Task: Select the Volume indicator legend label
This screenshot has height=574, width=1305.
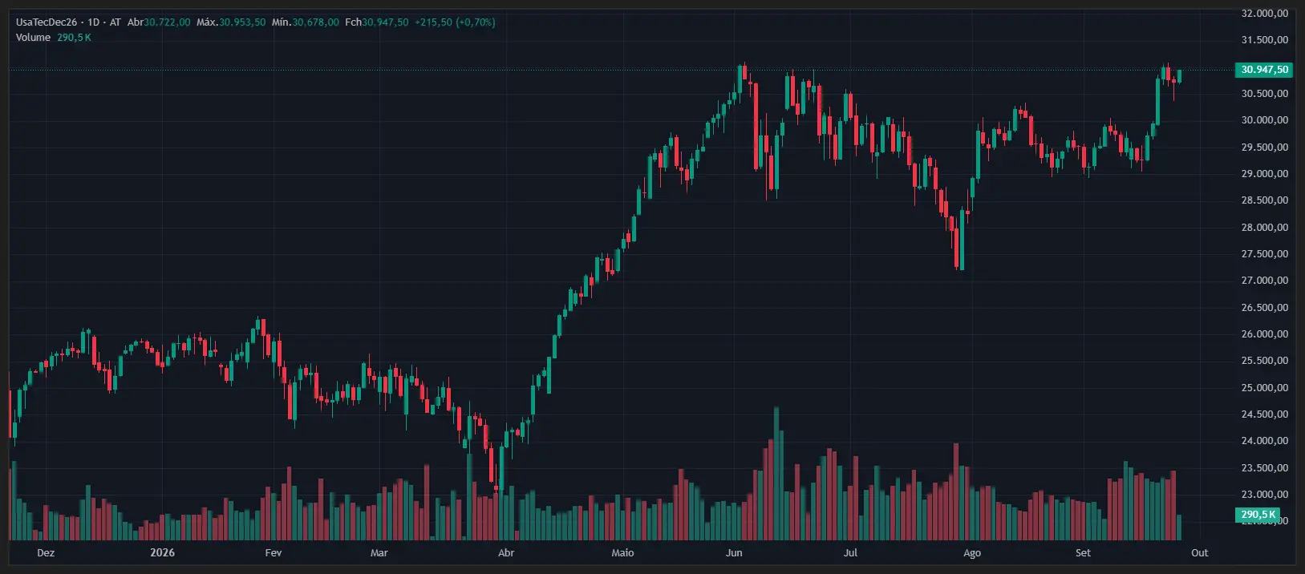Action: coord(33,38)
